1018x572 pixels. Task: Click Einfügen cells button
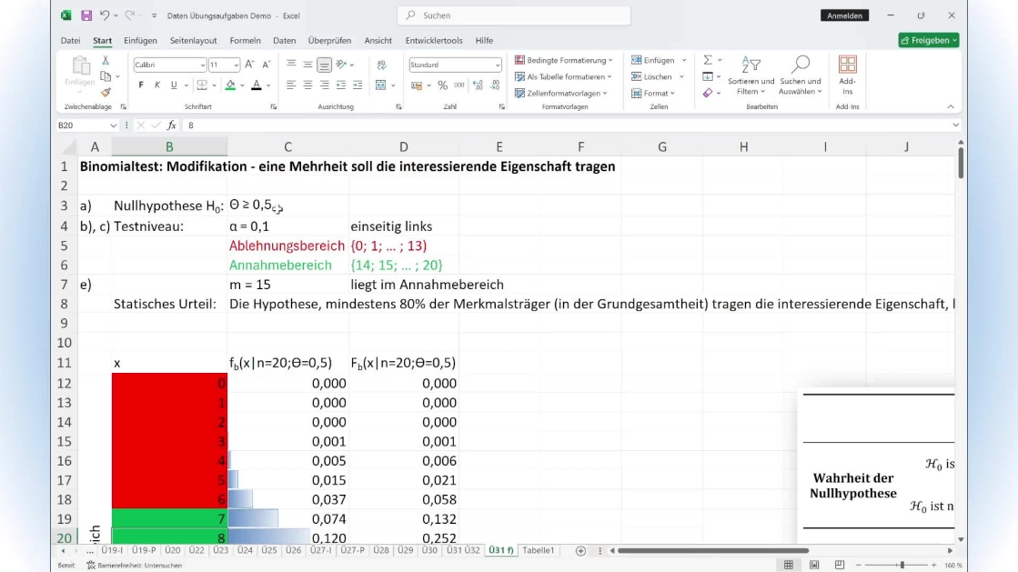tap(653, 60)
